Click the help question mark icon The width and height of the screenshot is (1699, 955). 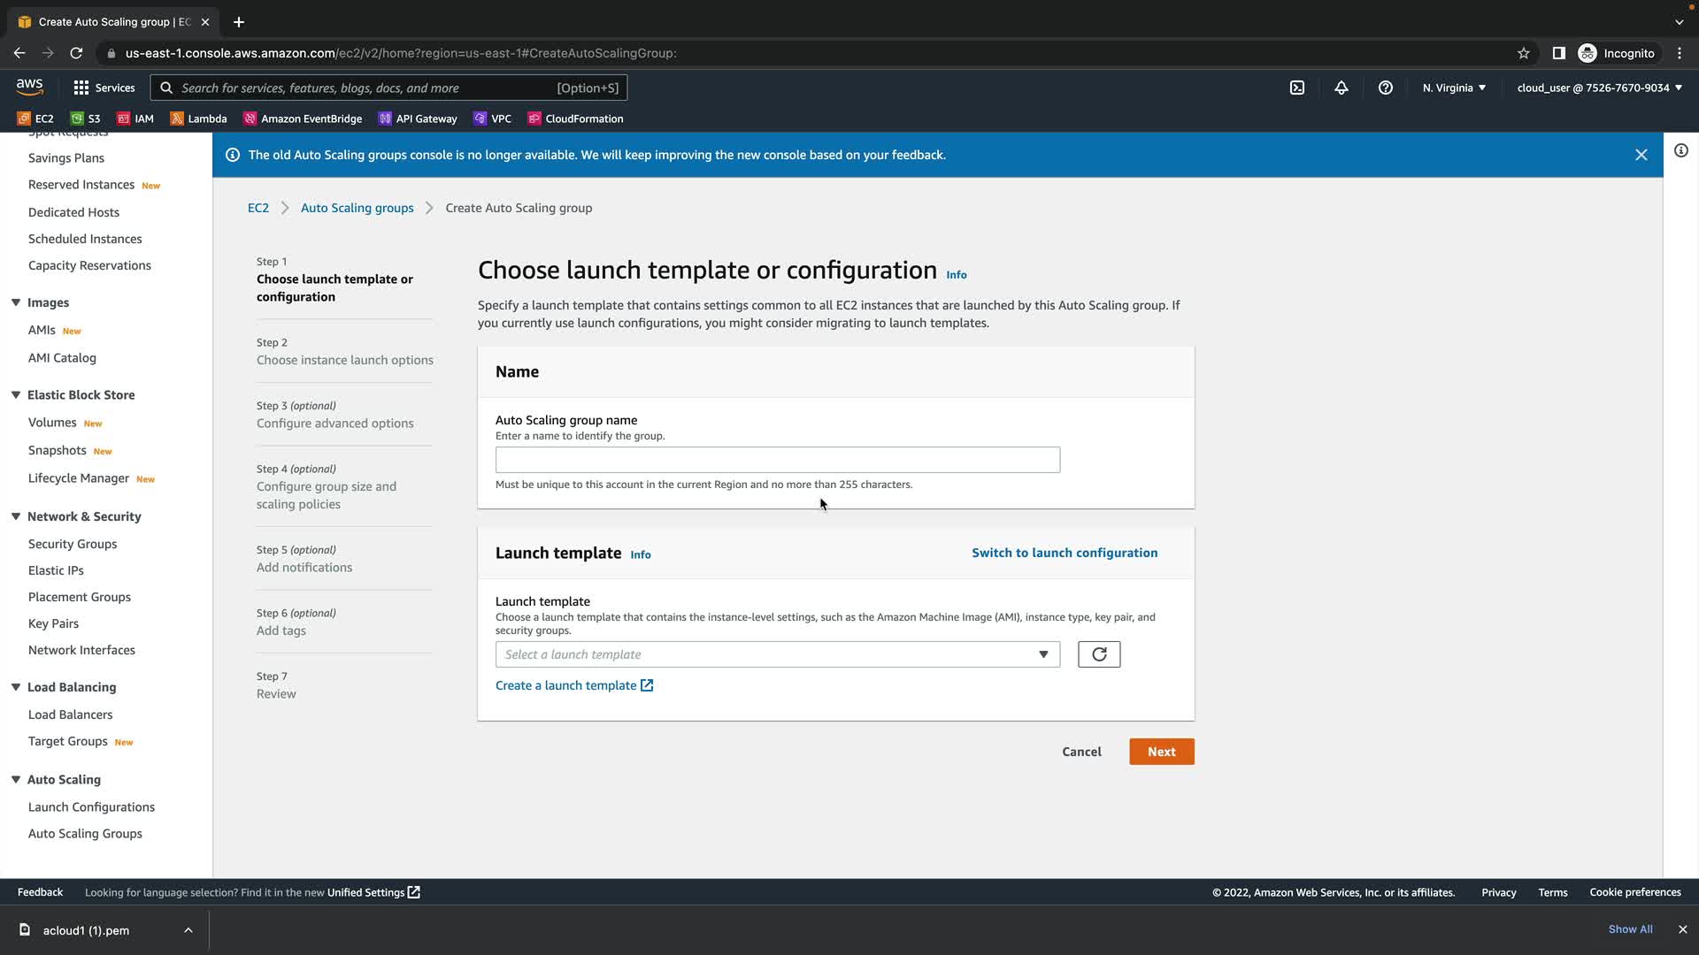pyautogui.click(x=1385, y=88)
